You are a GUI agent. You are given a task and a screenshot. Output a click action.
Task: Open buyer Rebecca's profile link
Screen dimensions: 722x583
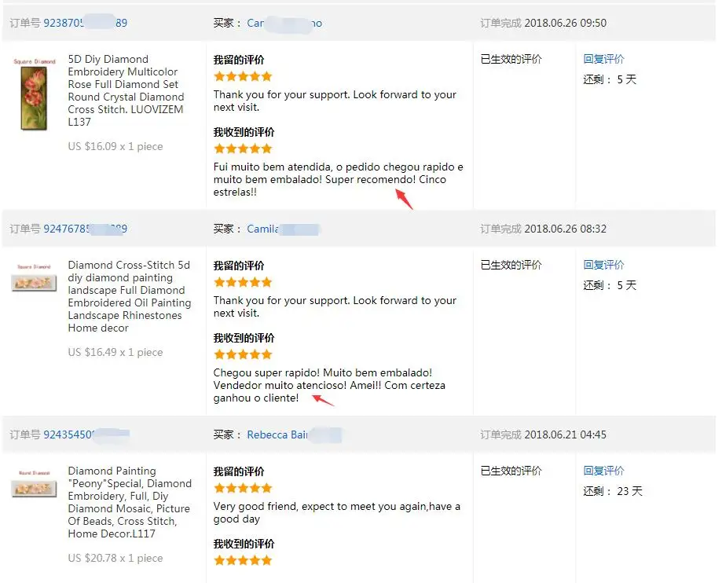click(295, 434)
